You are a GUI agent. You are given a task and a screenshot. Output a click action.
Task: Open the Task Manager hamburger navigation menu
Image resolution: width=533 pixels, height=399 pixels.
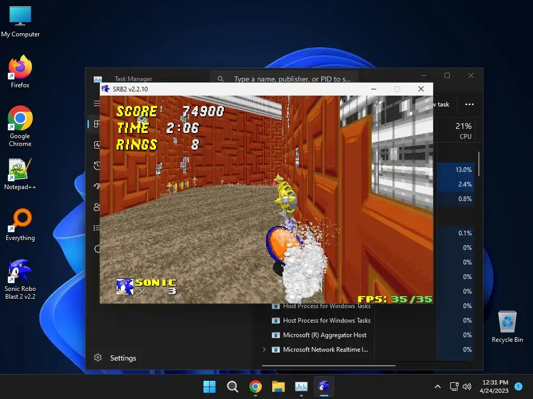click(97, 103)
